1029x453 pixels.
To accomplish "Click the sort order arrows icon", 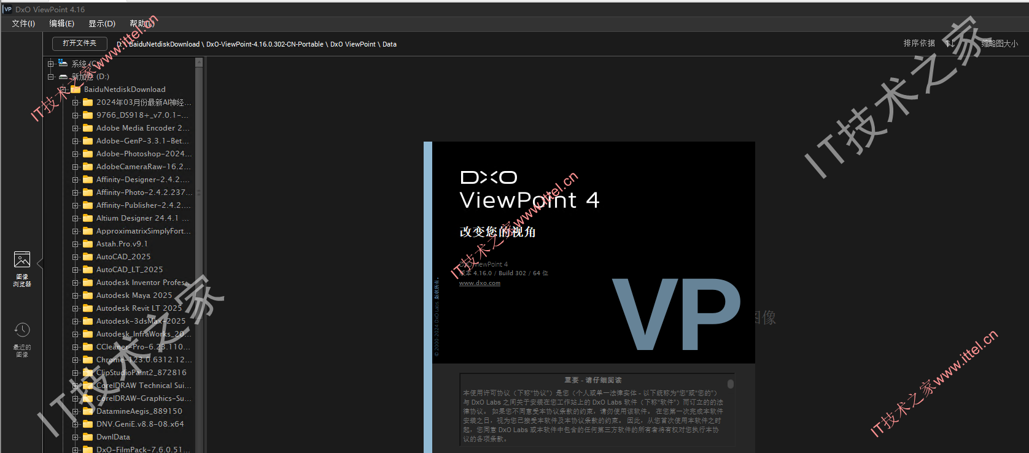I will [949, 44].
